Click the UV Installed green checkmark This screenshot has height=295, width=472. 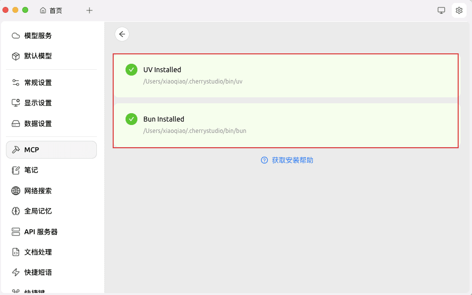point(131,70)
